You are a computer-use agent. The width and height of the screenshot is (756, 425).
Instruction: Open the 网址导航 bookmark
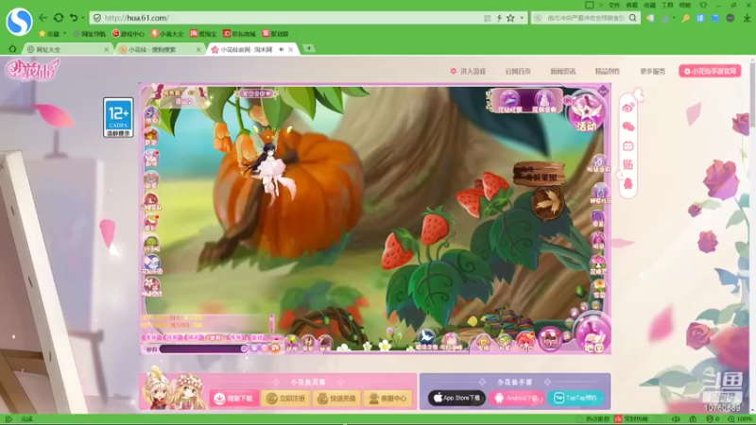[x=90, y=34]
